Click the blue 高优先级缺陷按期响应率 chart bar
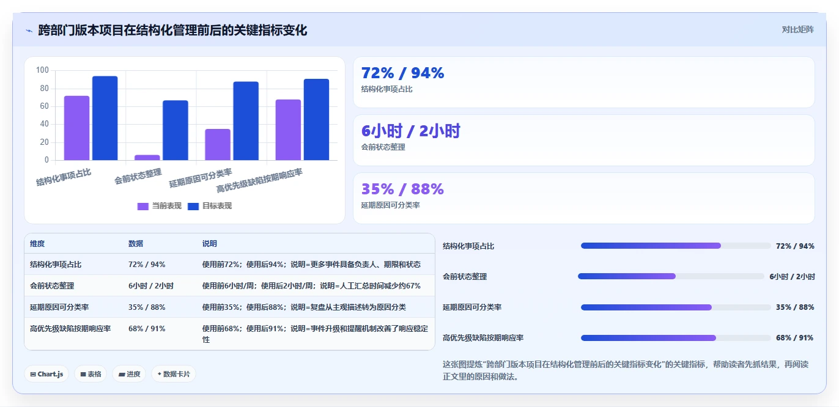This screenshot has height=407, width=839. click(316, 119)
